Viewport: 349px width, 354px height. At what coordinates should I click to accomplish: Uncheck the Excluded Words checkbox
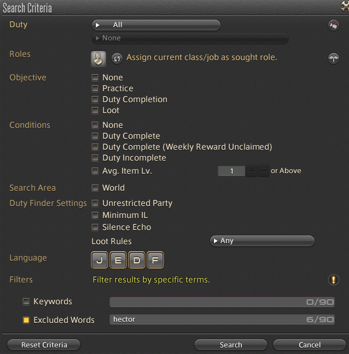pyautogui.click(x=26, y=320)
